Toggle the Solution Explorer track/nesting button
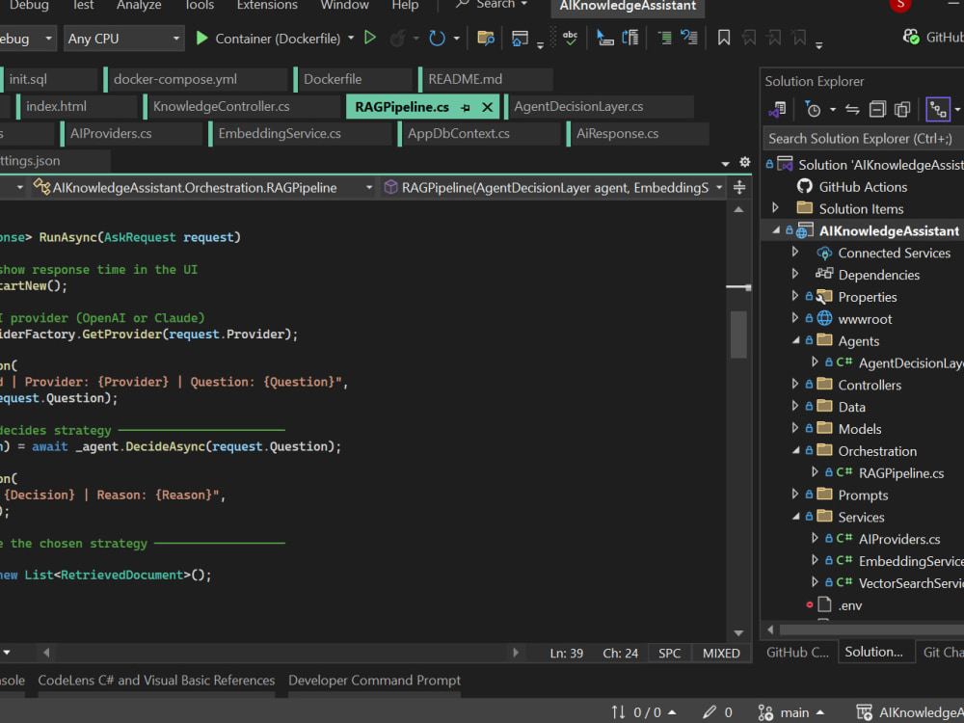964x723 pixels. click(x=938, y=110)
